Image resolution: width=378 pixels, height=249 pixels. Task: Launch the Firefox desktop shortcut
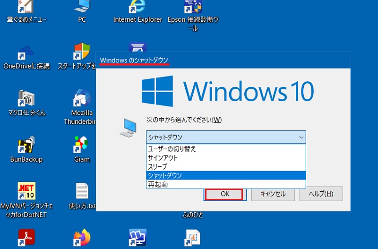click(82, 238)
